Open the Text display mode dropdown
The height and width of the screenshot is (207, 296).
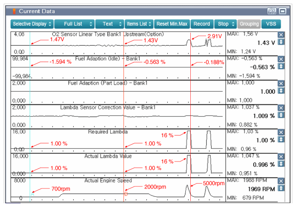[110, 24]
